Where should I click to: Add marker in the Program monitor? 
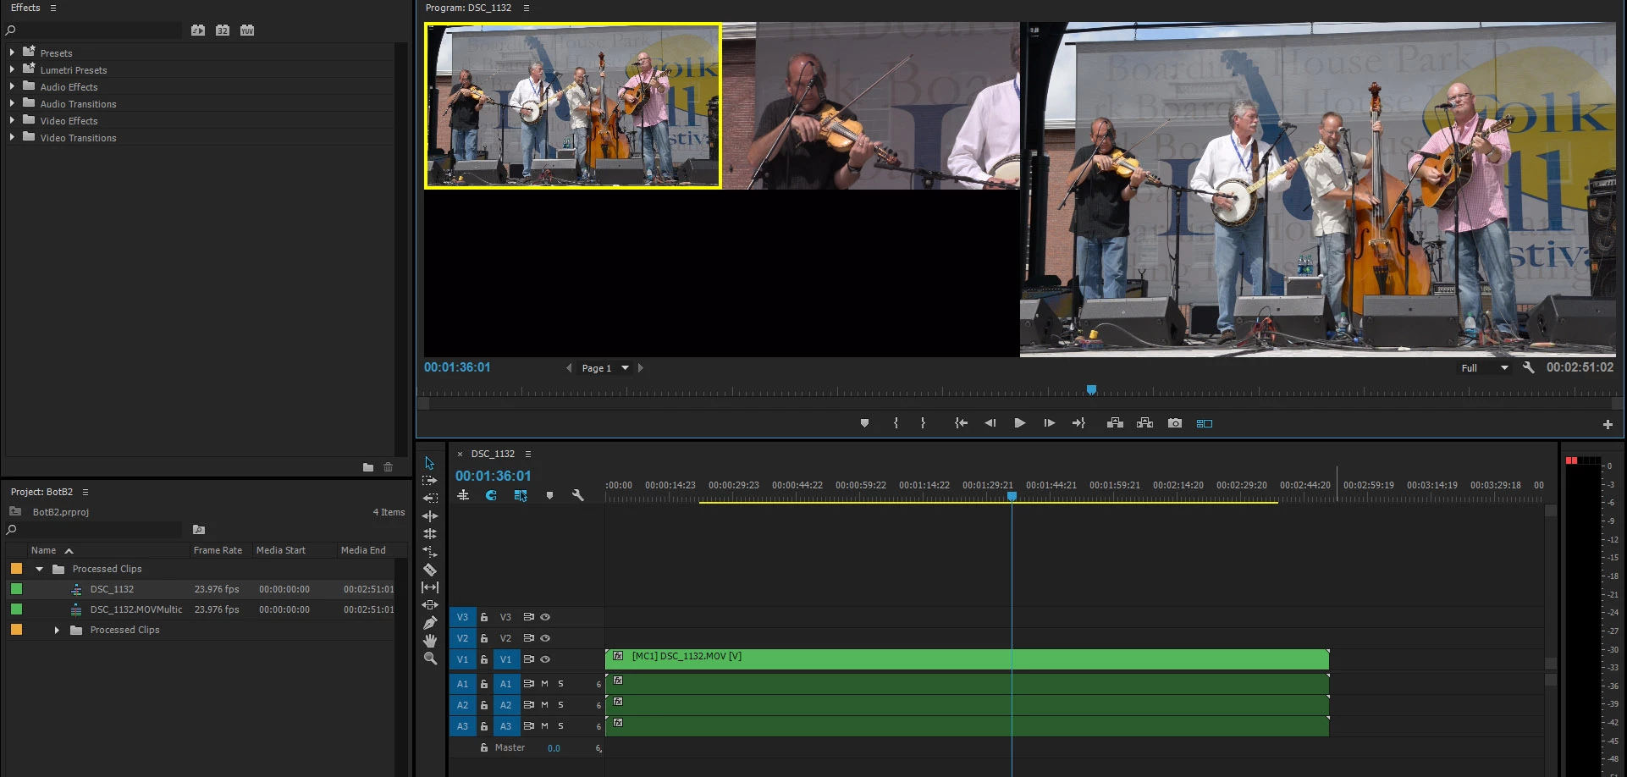click(x=864, y=423)
